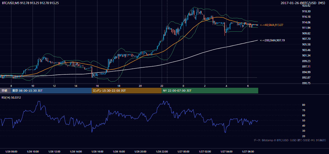The width and height of the screenshot is (329, 154).
Task: Click the BTC/USD,M5 OHLC header text
Action: [x=30, y=3]
